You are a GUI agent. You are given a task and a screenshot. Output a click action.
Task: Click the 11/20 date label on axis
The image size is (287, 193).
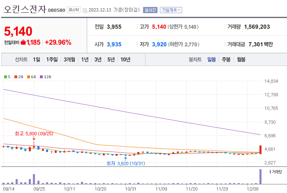click(192, 189)
